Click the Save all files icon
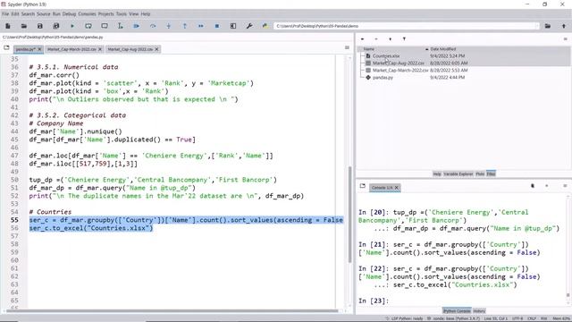 pyautogui.click(x=55, y=26)
